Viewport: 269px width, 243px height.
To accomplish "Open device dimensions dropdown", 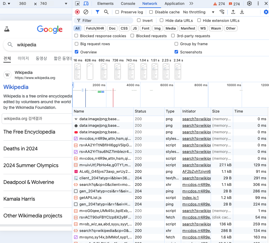I will pos(7,3).
